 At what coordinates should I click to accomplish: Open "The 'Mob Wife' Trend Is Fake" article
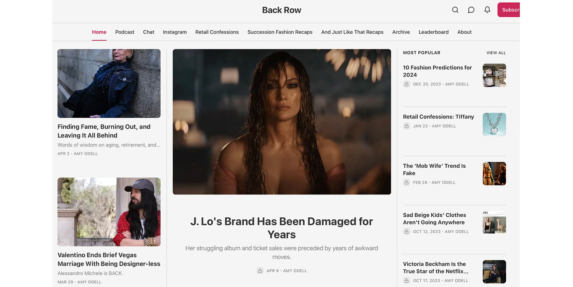434,169
